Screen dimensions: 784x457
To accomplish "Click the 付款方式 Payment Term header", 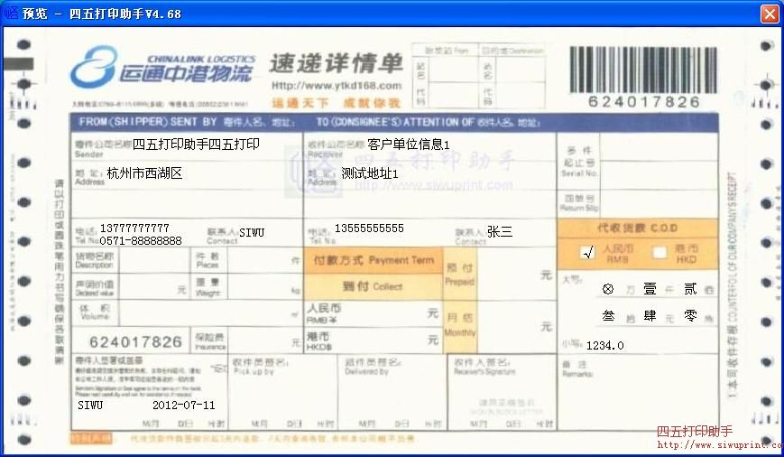I will [x=374, y=260].
